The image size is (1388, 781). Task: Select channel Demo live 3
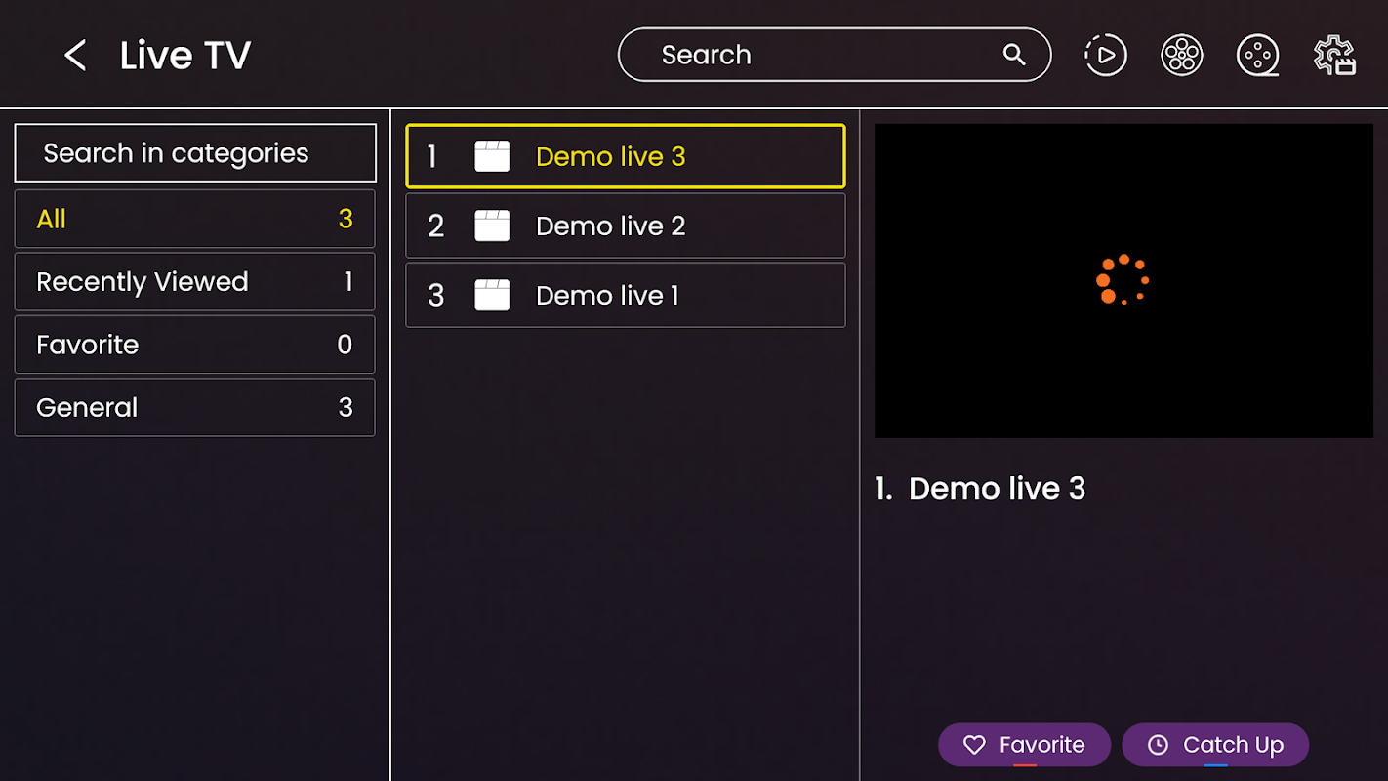point(626,156)
